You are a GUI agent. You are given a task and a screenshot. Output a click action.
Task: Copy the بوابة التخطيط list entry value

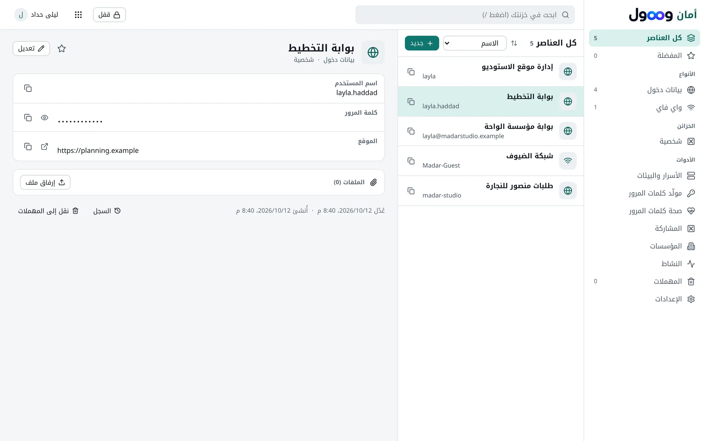411,102
